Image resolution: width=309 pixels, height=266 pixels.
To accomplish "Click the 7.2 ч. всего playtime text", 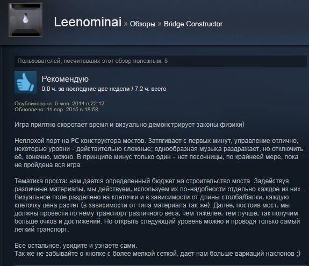I will (x=150, y=89).
